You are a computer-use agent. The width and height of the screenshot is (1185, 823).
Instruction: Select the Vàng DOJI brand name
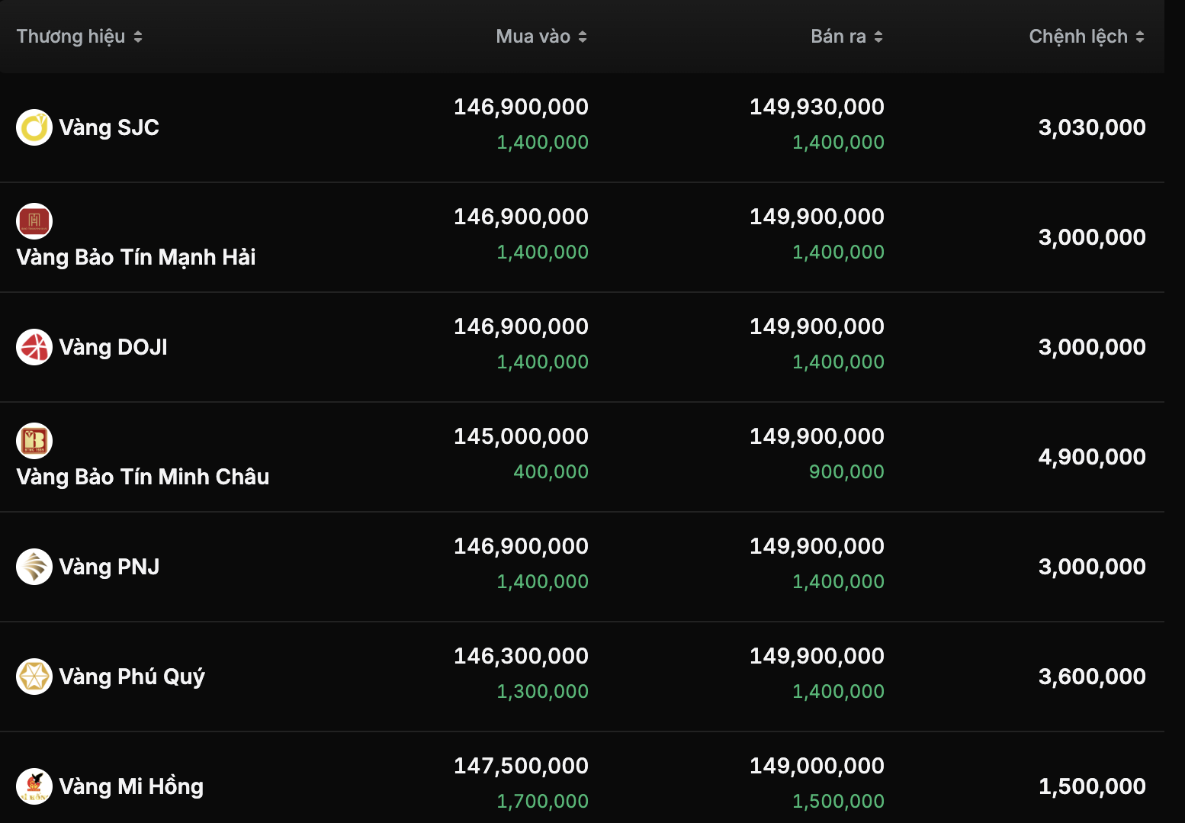coord(113,347)
